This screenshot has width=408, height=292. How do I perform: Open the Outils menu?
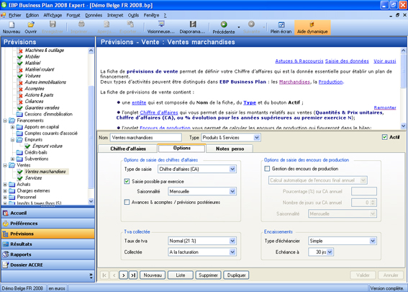point(133,15)
